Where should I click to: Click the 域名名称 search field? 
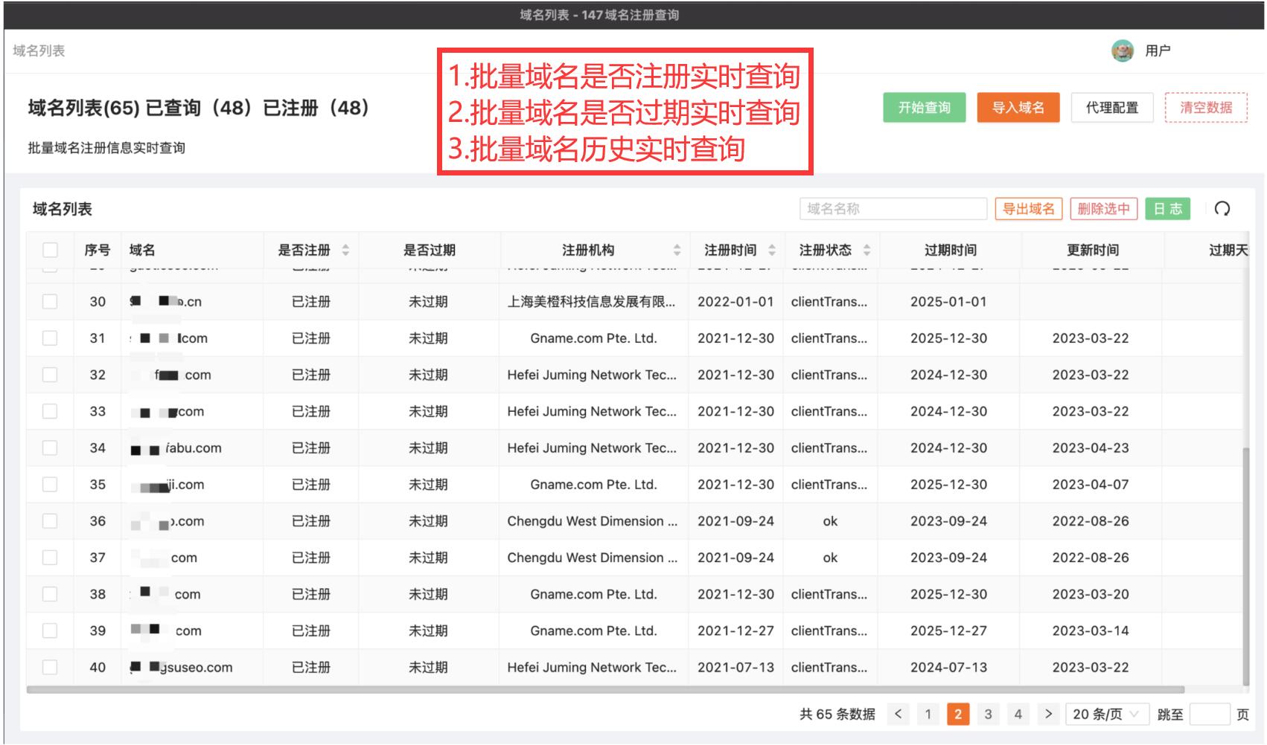(x=893, y=209)
